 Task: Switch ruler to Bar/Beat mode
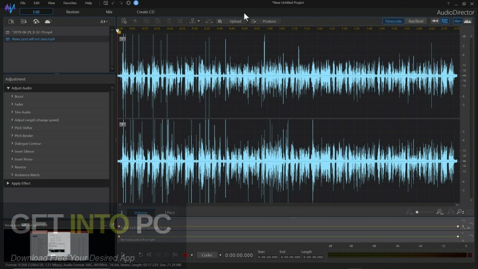[x=416, y=21]
